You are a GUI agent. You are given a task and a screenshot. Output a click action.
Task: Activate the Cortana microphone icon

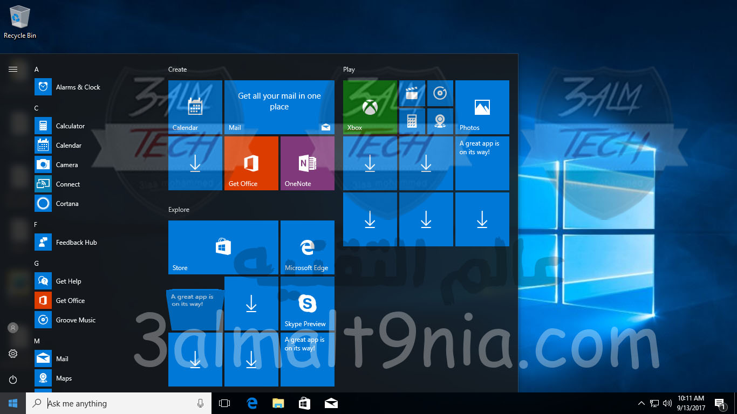coord(200,403)
